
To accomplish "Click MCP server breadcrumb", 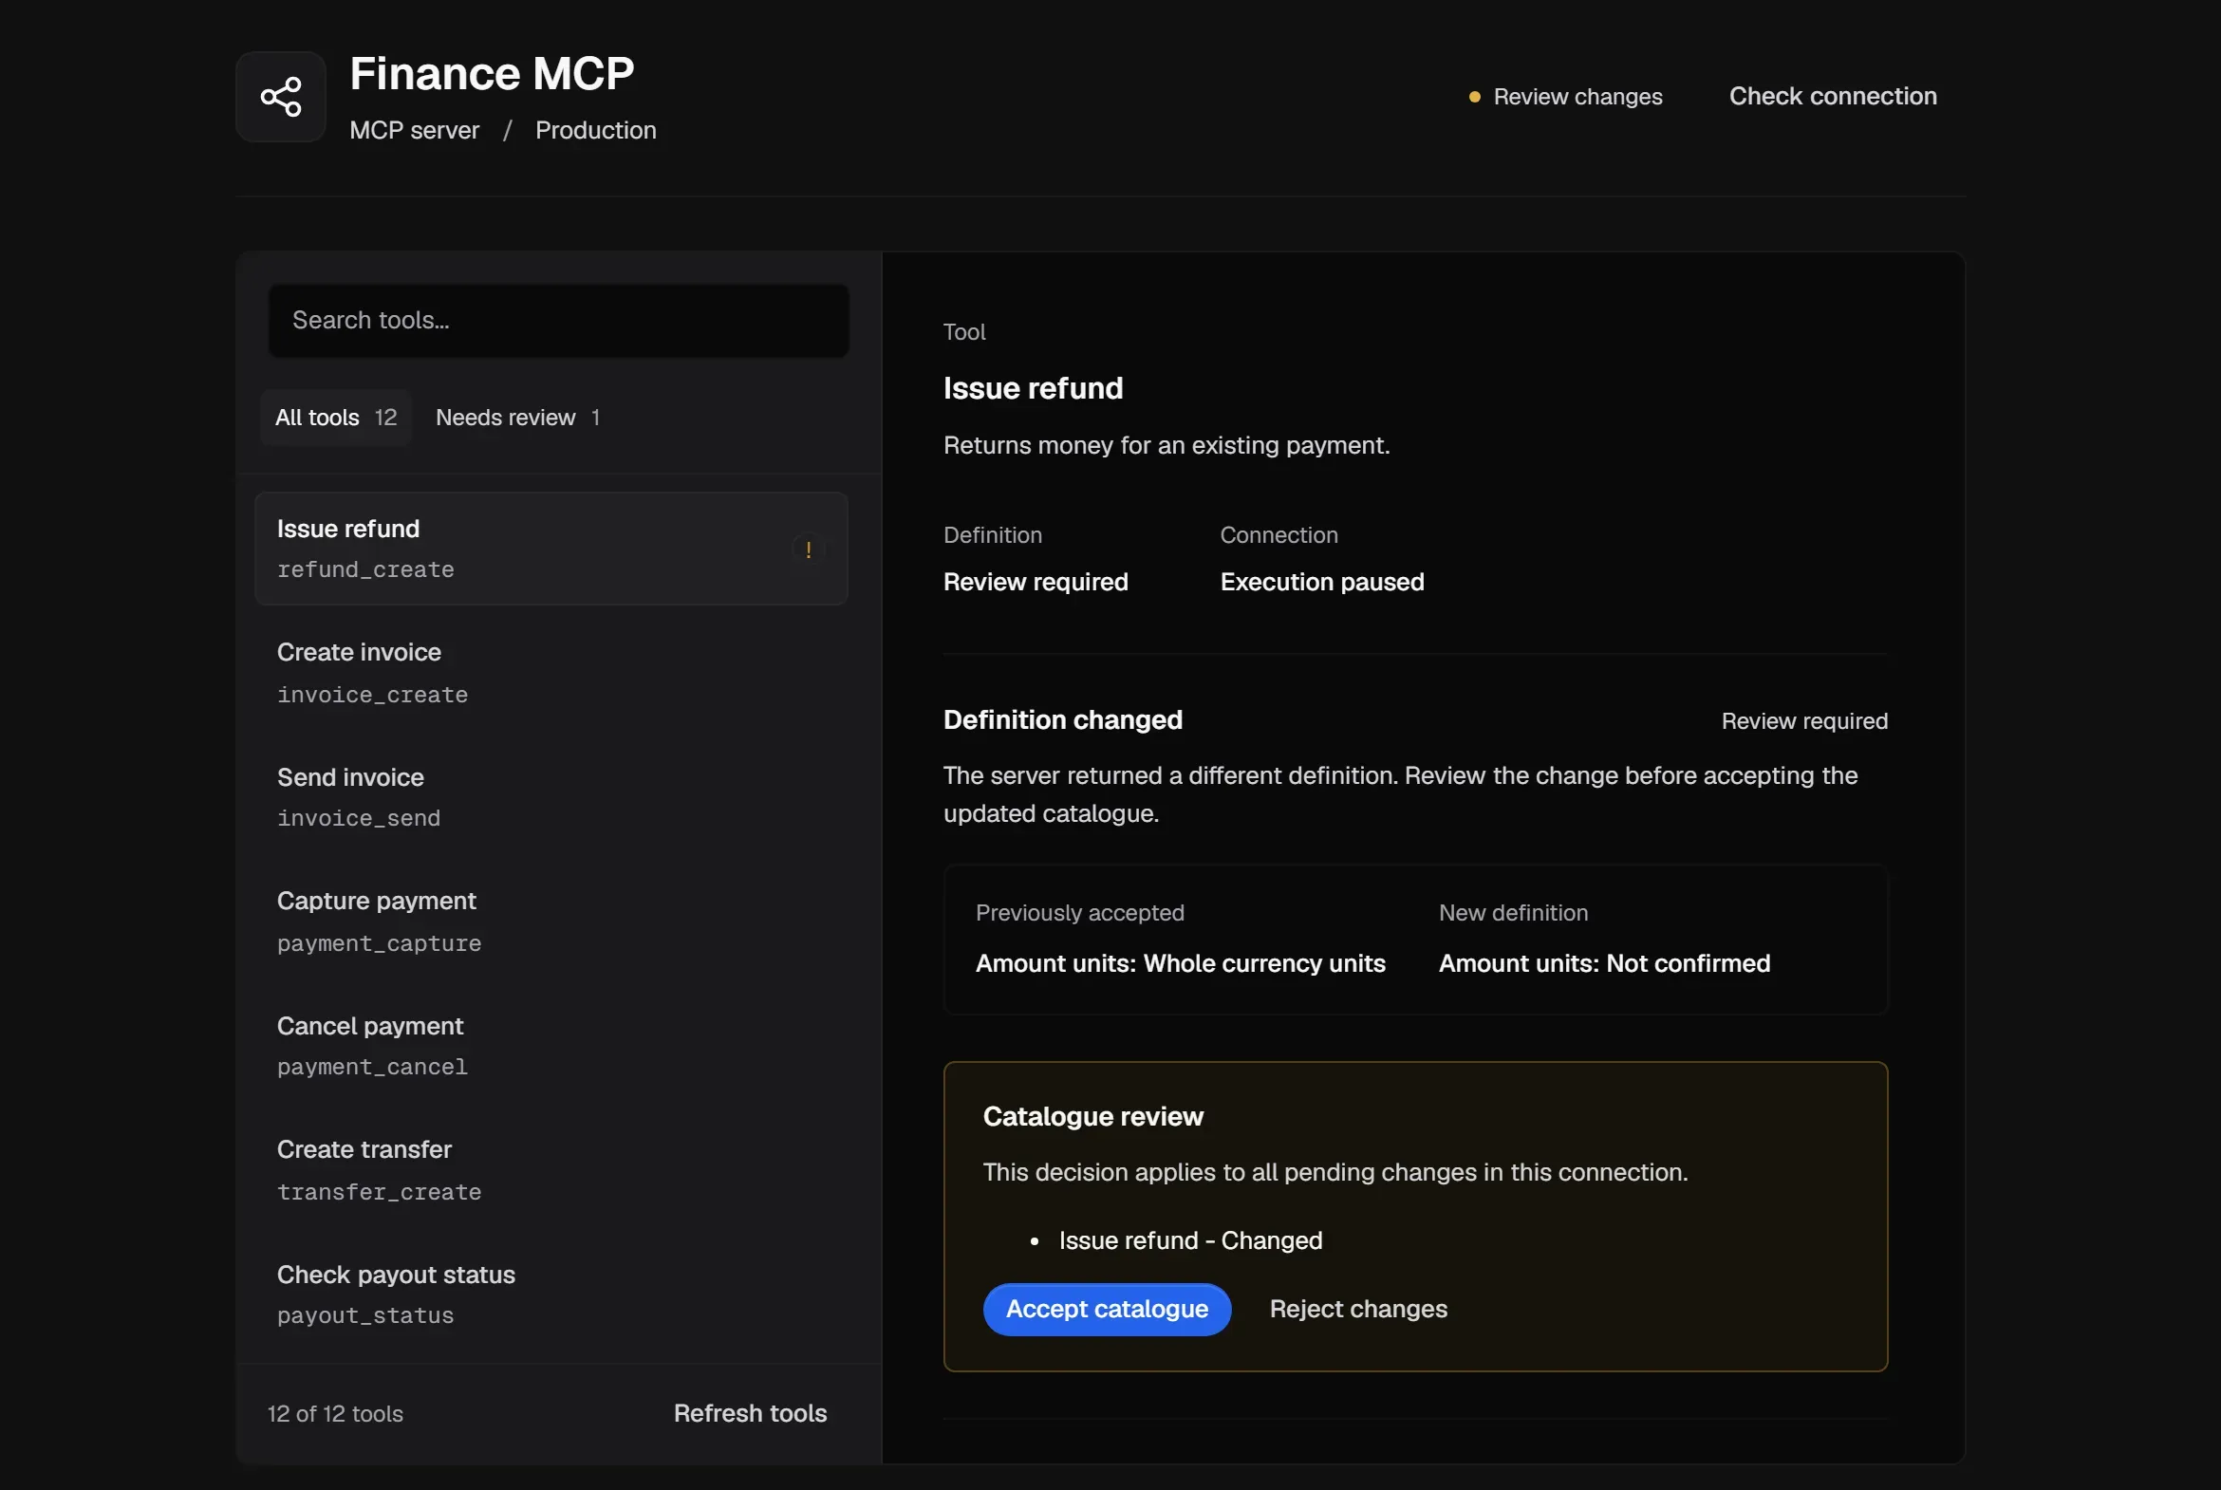I will 415,130.
